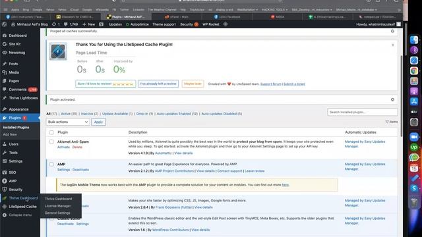This screenshot has width=422, height=237.
Task: Open Users in the sidebar
Action: pos(13,144)
